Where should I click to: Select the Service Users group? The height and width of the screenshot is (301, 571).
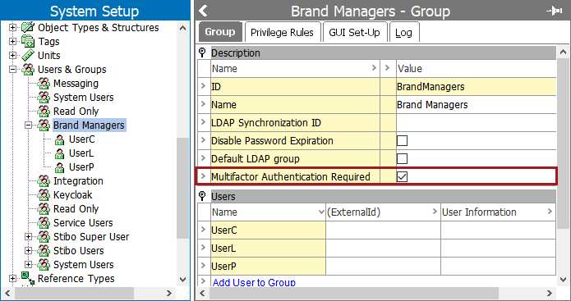click(x=83, y=223)
